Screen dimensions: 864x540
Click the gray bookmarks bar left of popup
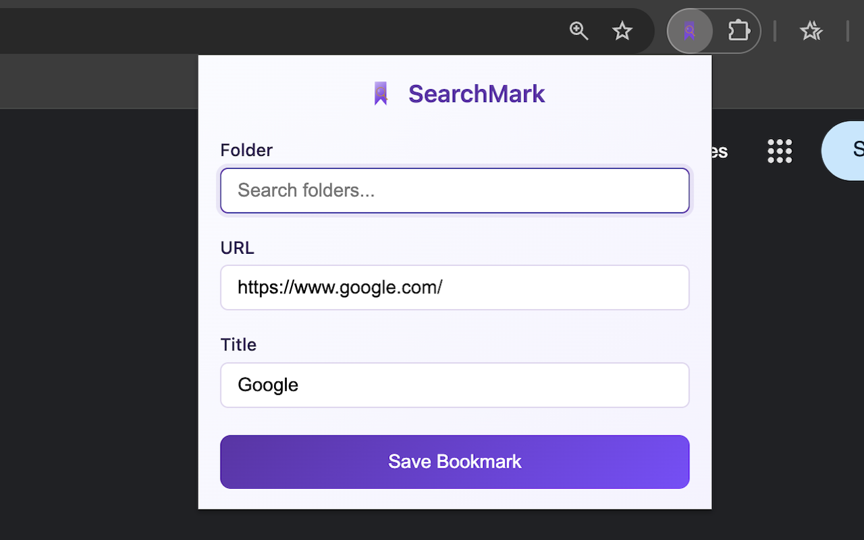point(99,82)
